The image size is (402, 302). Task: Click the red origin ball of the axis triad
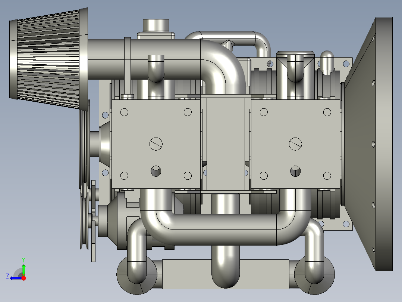coord(23,278)
